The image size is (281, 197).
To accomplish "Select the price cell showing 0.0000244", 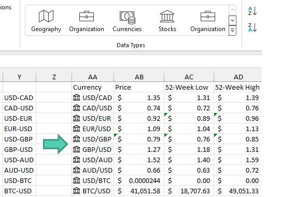I will click(139, 181).
